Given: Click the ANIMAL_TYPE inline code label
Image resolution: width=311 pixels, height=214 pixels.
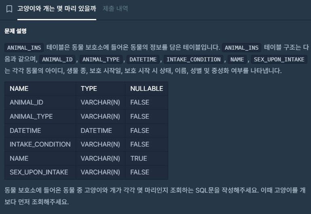Looking at the screenshot, I should tap(101, 59).
